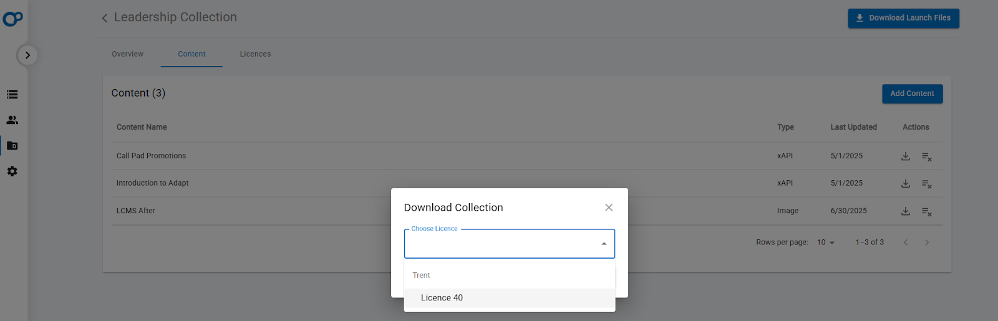The image size is (998, 321).
Task: Click the Add Content button
Action: click(x=912, y=93)
